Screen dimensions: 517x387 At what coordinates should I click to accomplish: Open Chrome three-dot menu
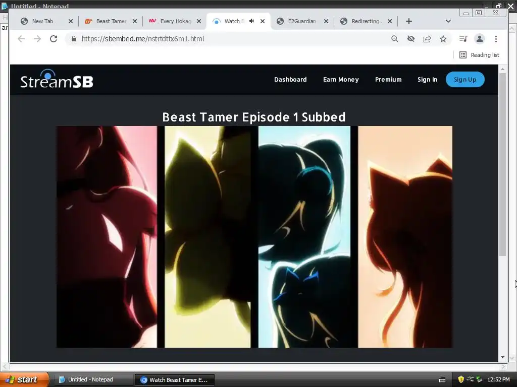pyautogui.click(x=496, y=39)
